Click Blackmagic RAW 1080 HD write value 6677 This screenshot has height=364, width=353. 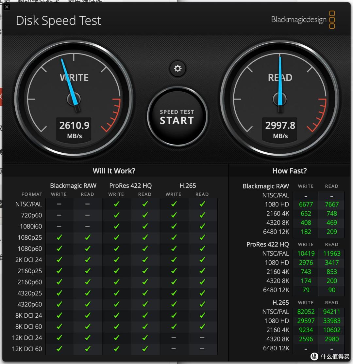point(306,204)
